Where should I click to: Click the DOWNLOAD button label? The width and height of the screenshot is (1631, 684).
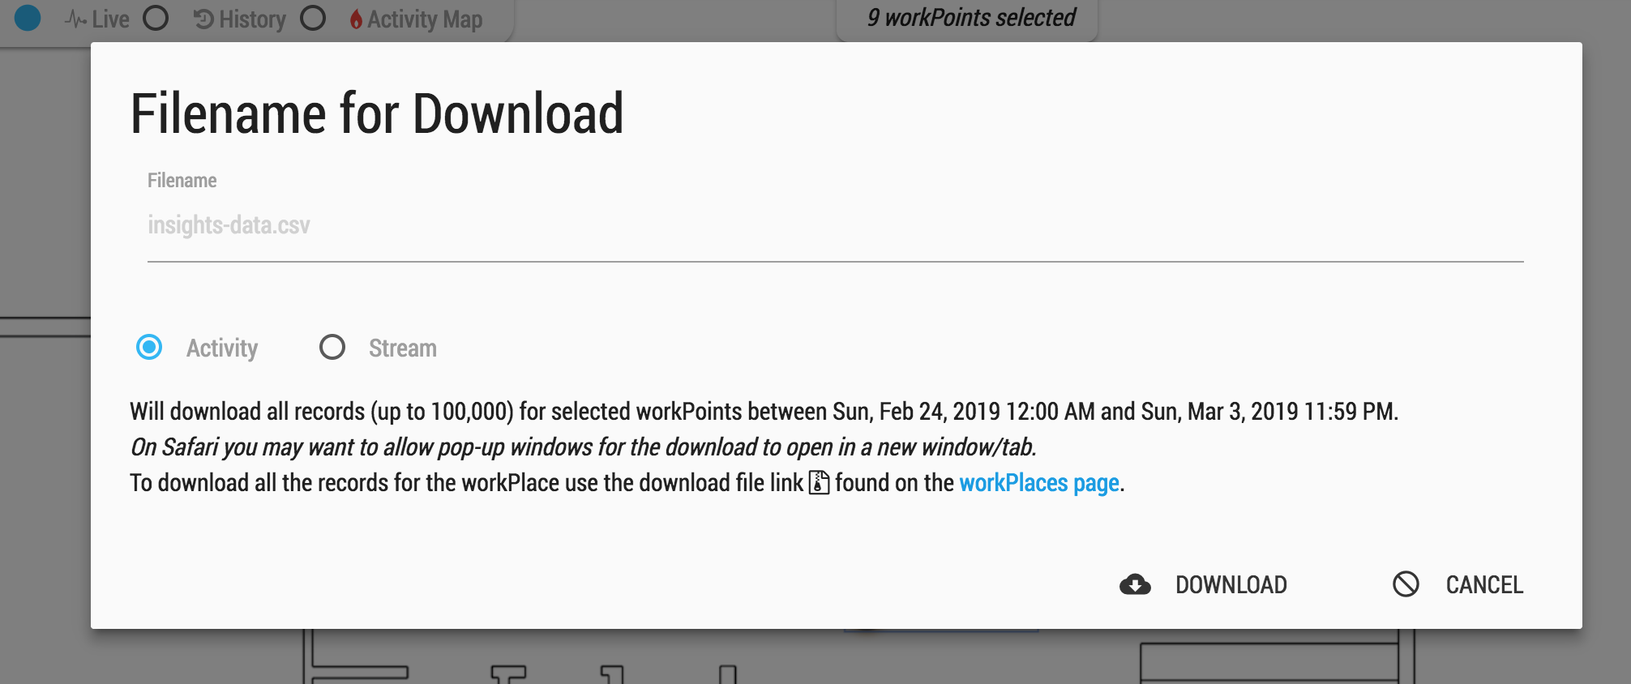pos(1231,584)
